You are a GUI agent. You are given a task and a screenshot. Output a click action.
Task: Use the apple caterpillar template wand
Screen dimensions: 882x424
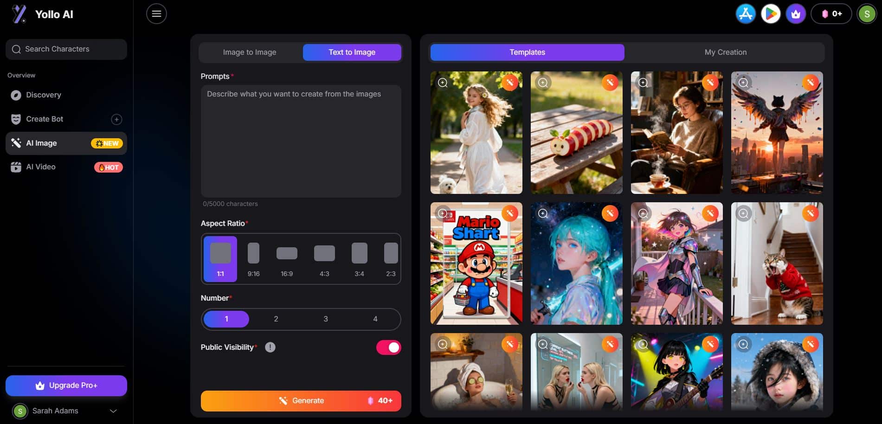[x=610, y=83]
